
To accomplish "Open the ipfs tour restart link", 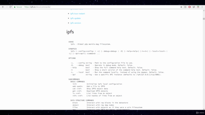I will point(78,13).
